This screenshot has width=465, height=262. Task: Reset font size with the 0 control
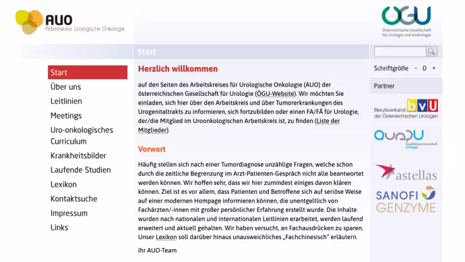point(425,68)
